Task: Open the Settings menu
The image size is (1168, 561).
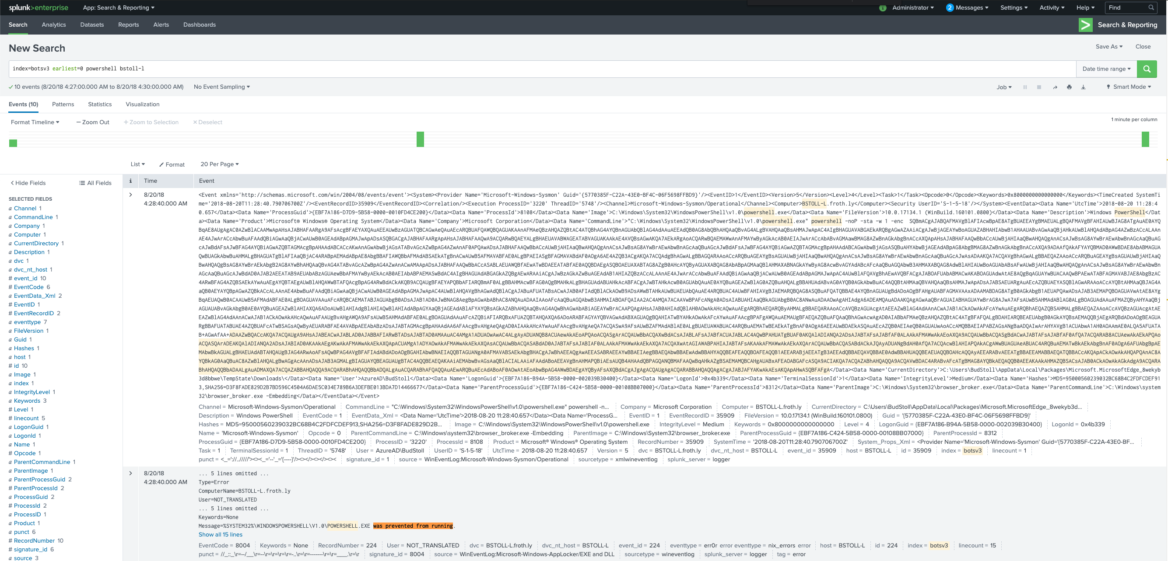Action: tap(1014, 8)
